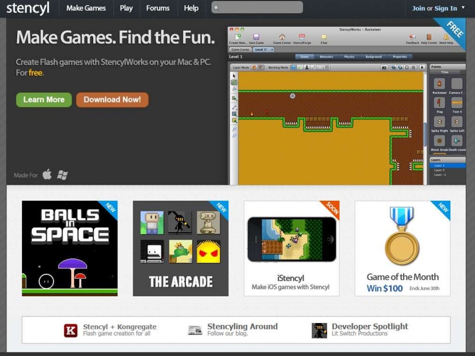The width and height of the screenshot is (475, 356).
Task: Click the Join link
Action: [418, 8]
